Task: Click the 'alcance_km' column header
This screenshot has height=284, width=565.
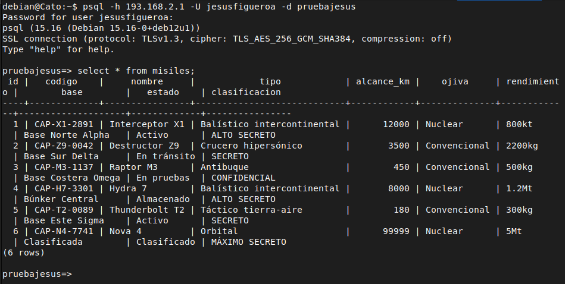Action: (383, 81)
